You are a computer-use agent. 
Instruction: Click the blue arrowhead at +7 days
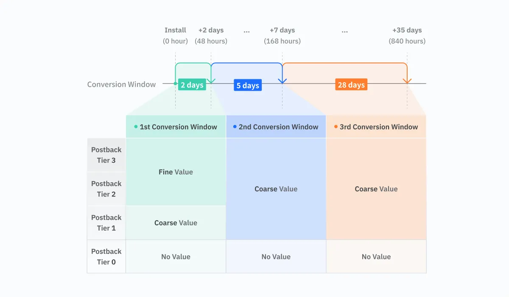tap(282, 80)
